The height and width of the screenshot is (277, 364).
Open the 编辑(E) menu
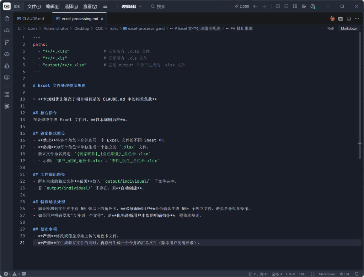[x=53, y=6]
